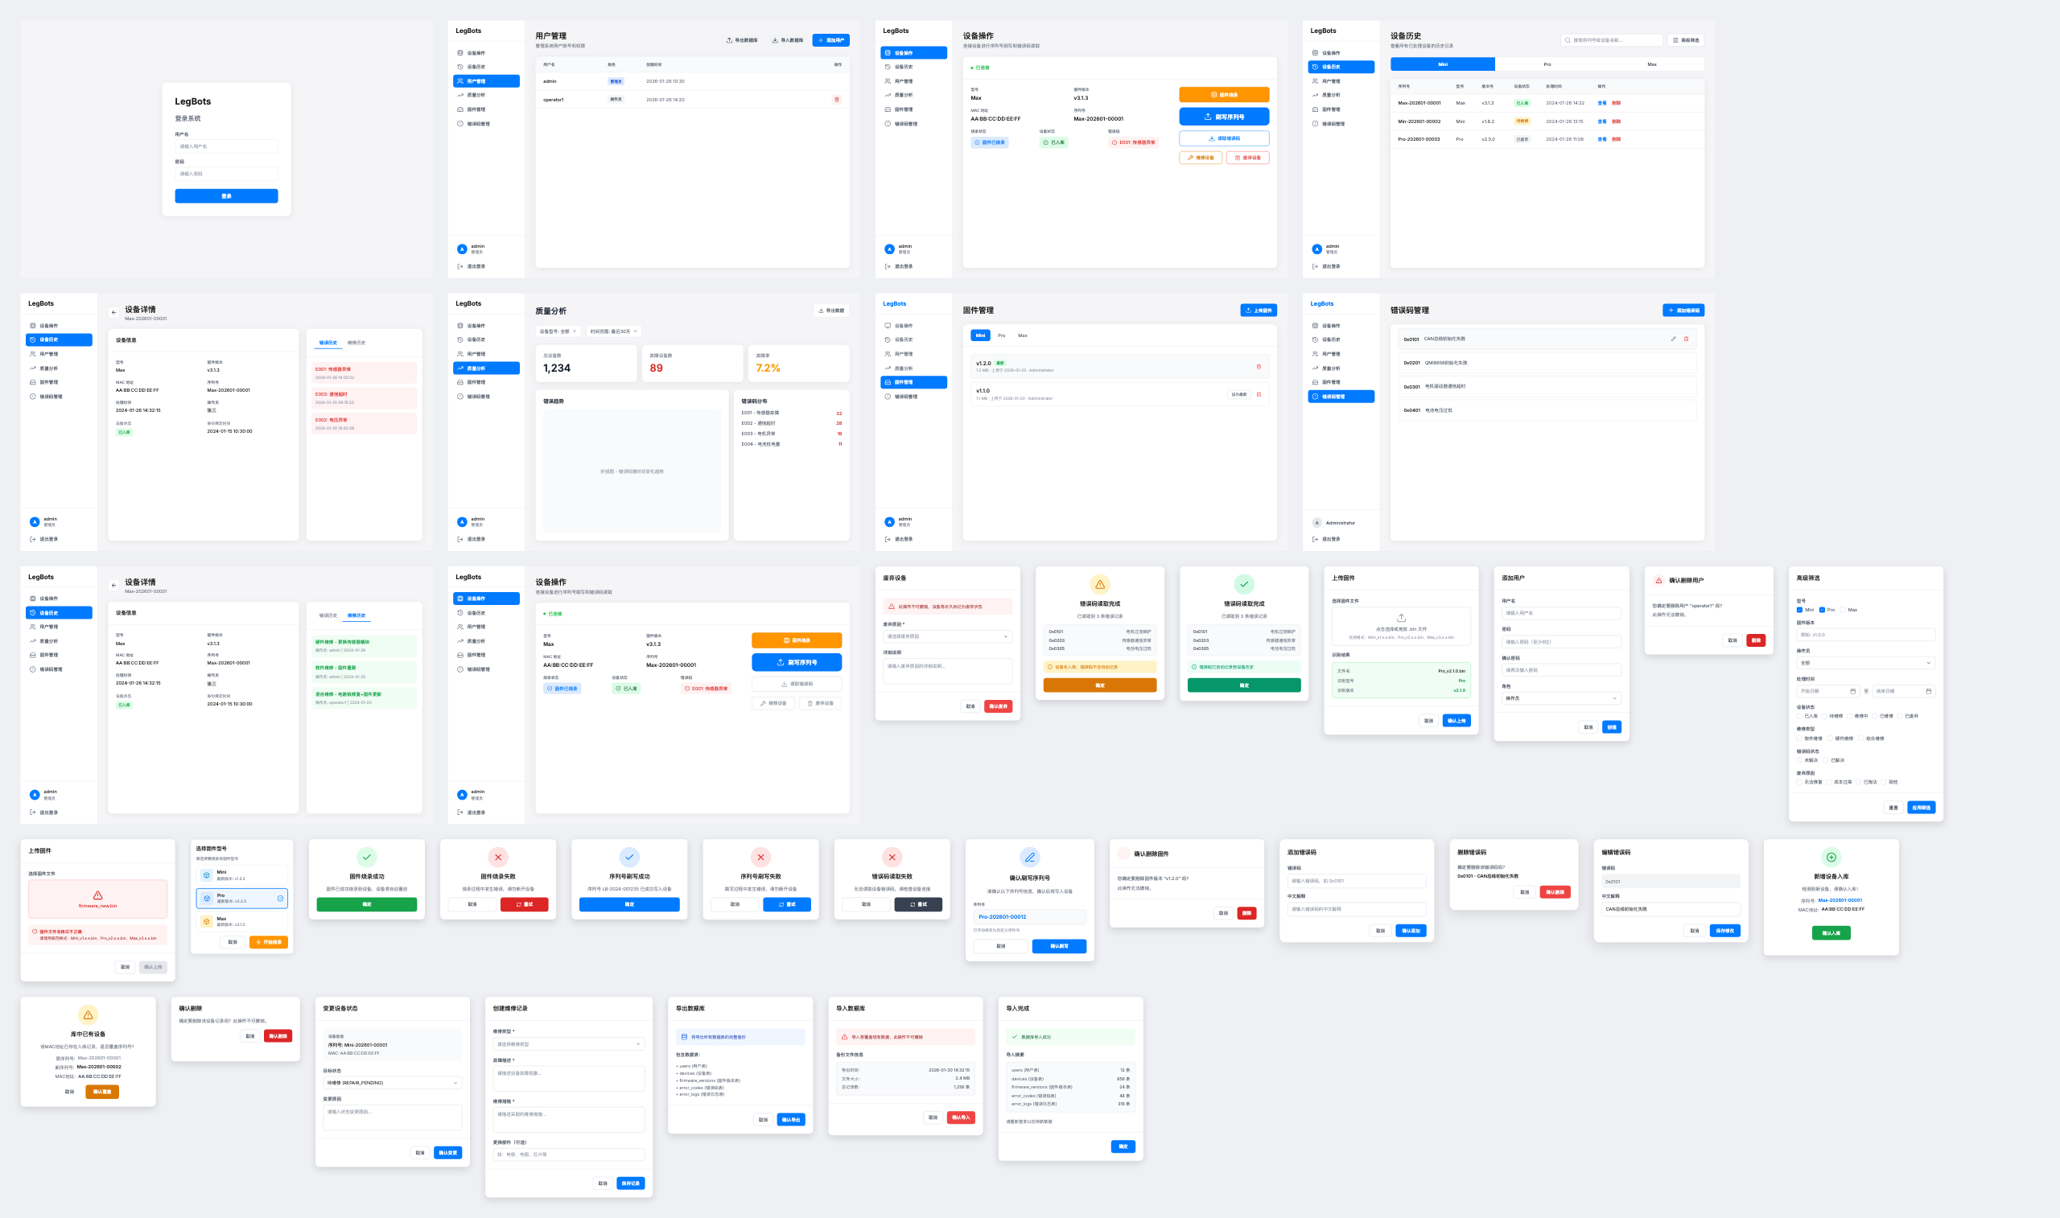
Task: Click highlighted 固件管理 sidebar icon
Action: pos(888,382)
